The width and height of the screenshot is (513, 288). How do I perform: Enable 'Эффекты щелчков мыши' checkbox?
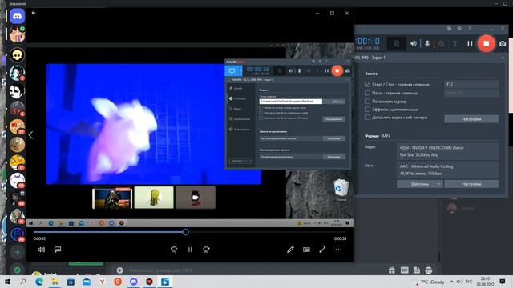tap(367, 110)
